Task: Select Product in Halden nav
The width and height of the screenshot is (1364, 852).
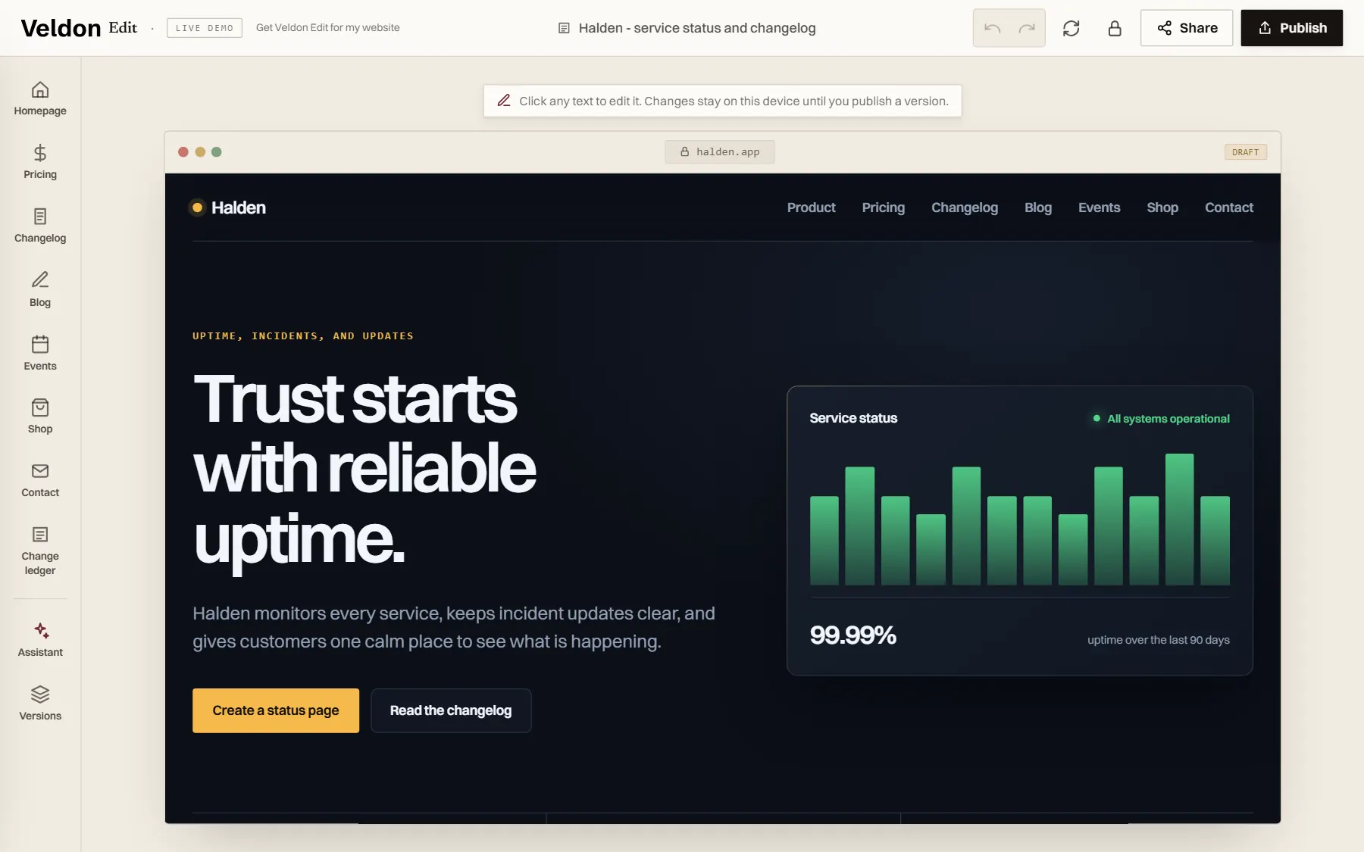Action: click(811, 208)
